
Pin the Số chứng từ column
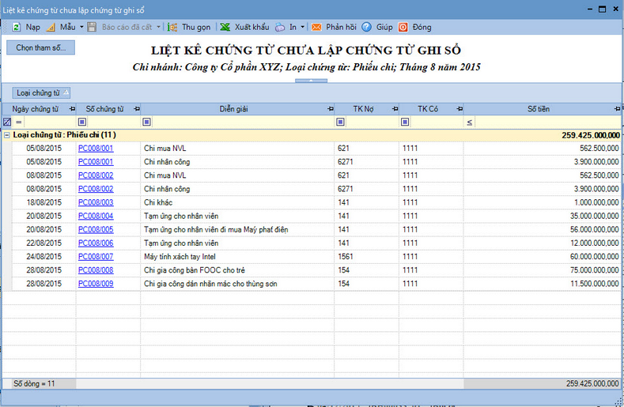[x=137, y=109]
